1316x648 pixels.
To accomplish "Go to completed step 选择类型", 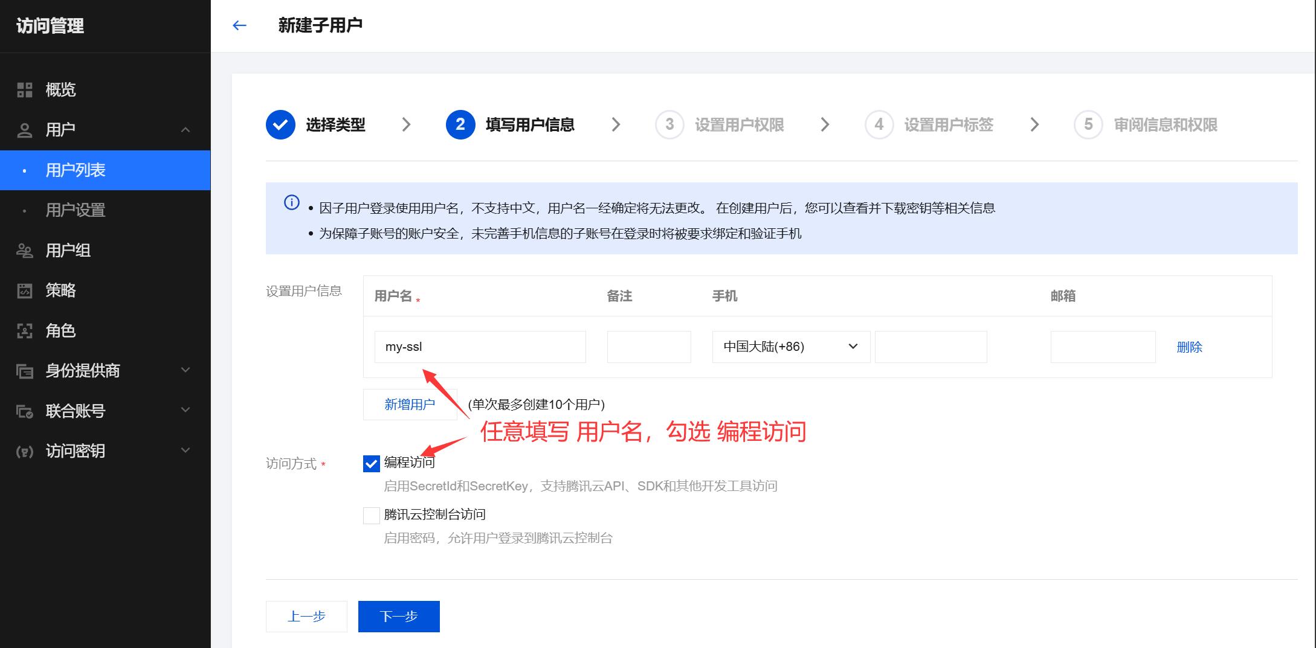I will tap(316, 125).
